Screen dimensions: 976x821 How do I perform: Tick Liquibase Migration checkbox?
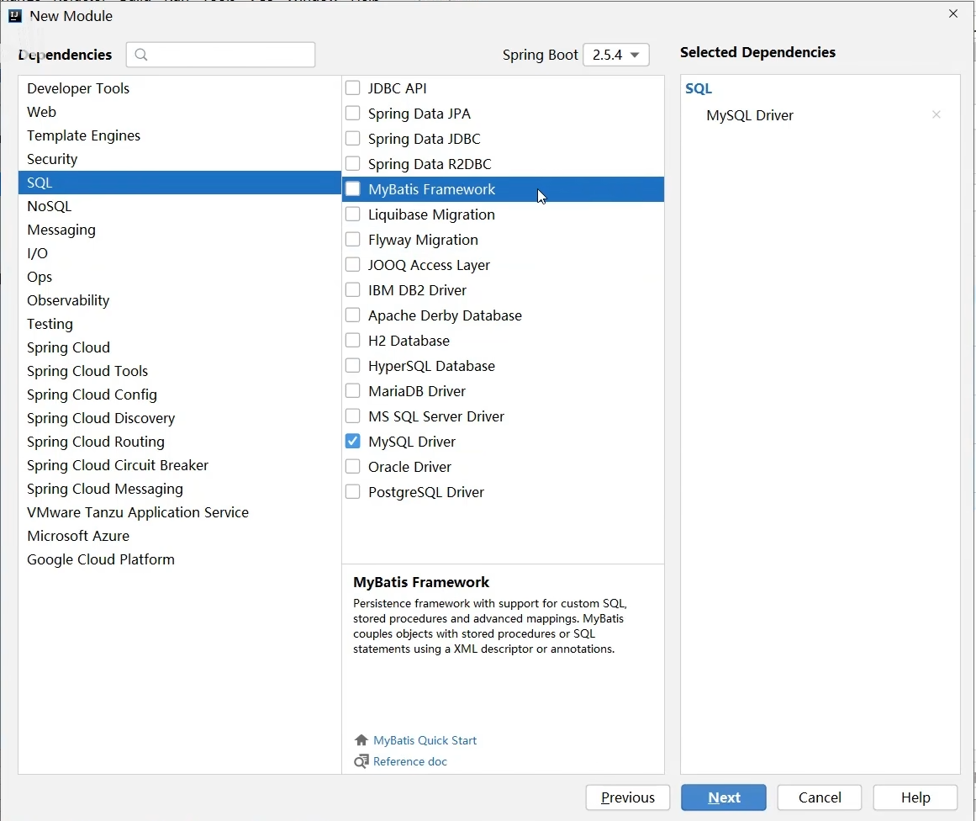pyautogui.click(x=353, y=215)
